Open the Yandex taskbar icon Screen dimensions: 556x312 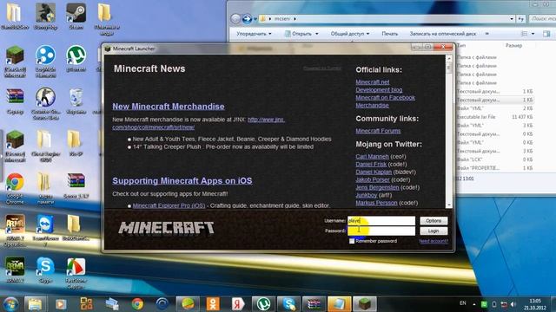[x=238, y=304]
